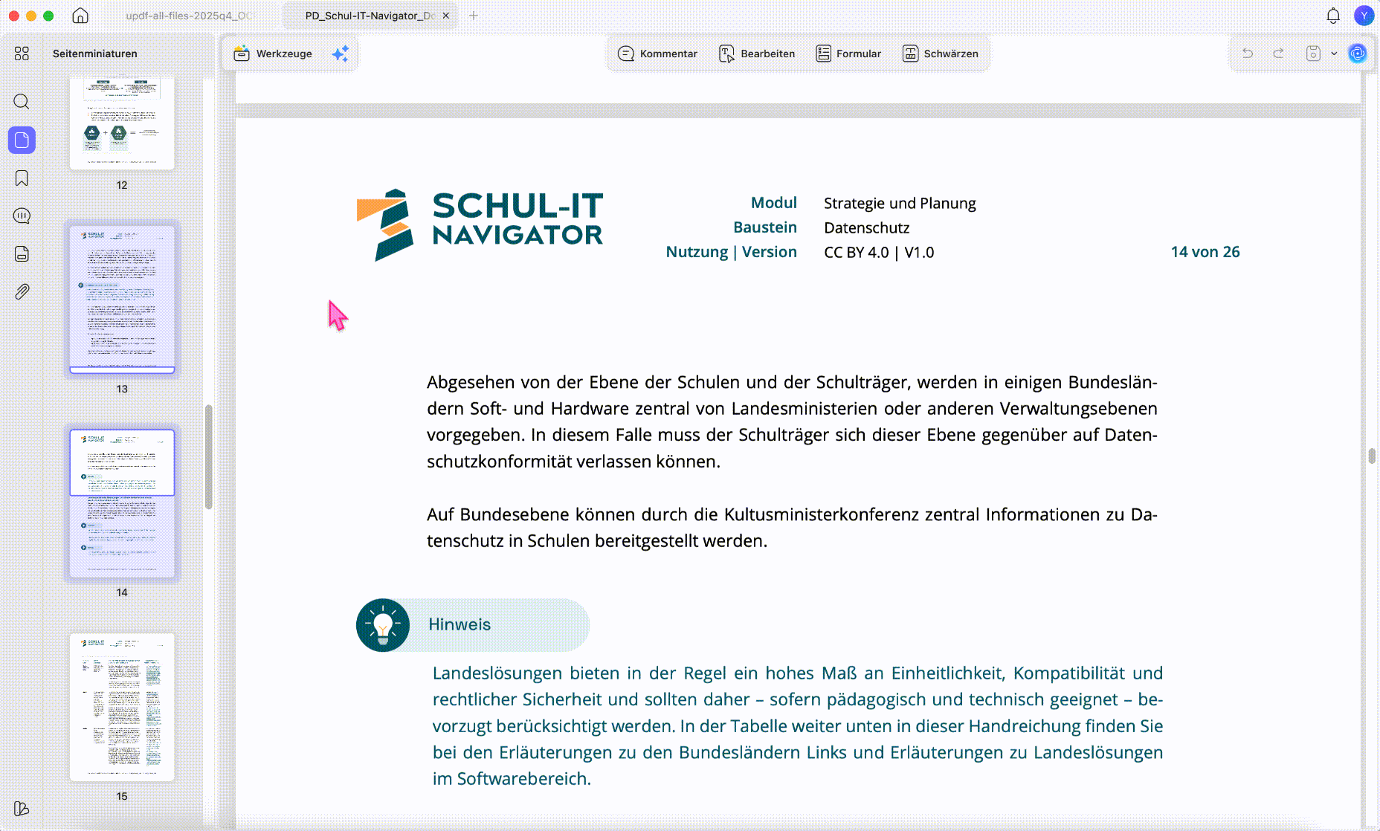The height and width of the screenshot is (831, 1380).
Task: Select the PD_Schul-IT-Navigator tab
Action: coord(370,16)
